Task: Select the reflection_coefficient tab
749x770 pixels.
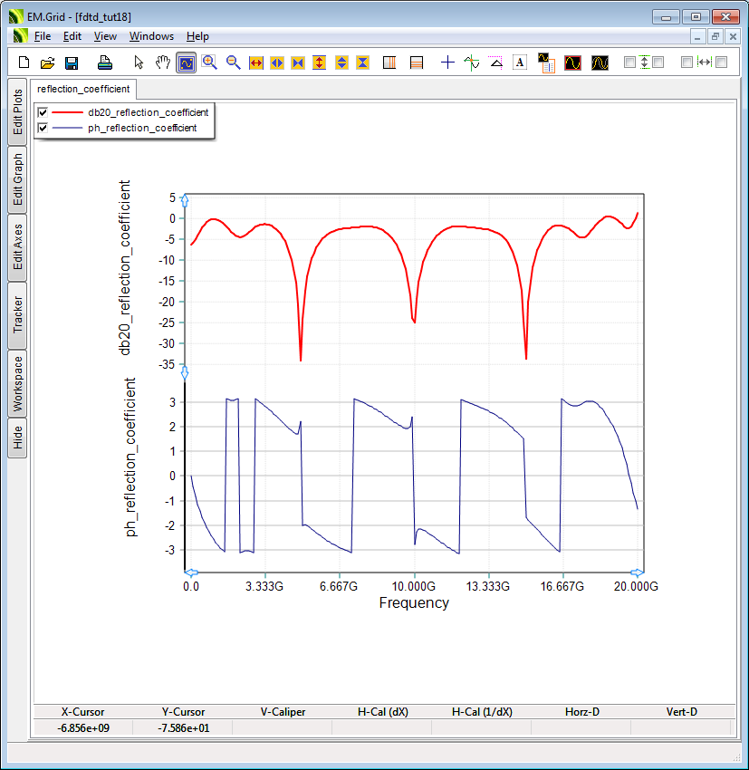Action: click(83, 89)
